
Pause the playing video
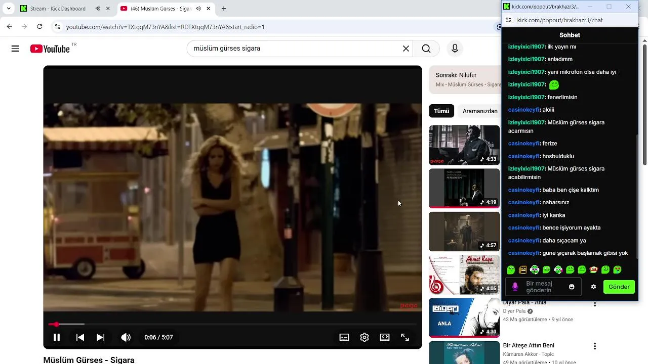(57, 337)
